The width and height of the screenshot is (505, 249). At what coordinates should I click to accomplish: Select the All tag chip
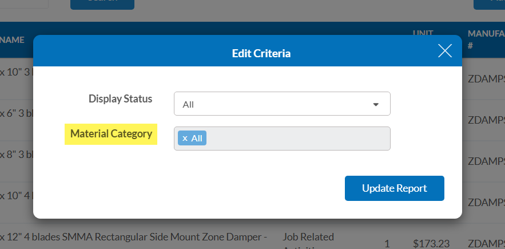(x=192, y=139)
